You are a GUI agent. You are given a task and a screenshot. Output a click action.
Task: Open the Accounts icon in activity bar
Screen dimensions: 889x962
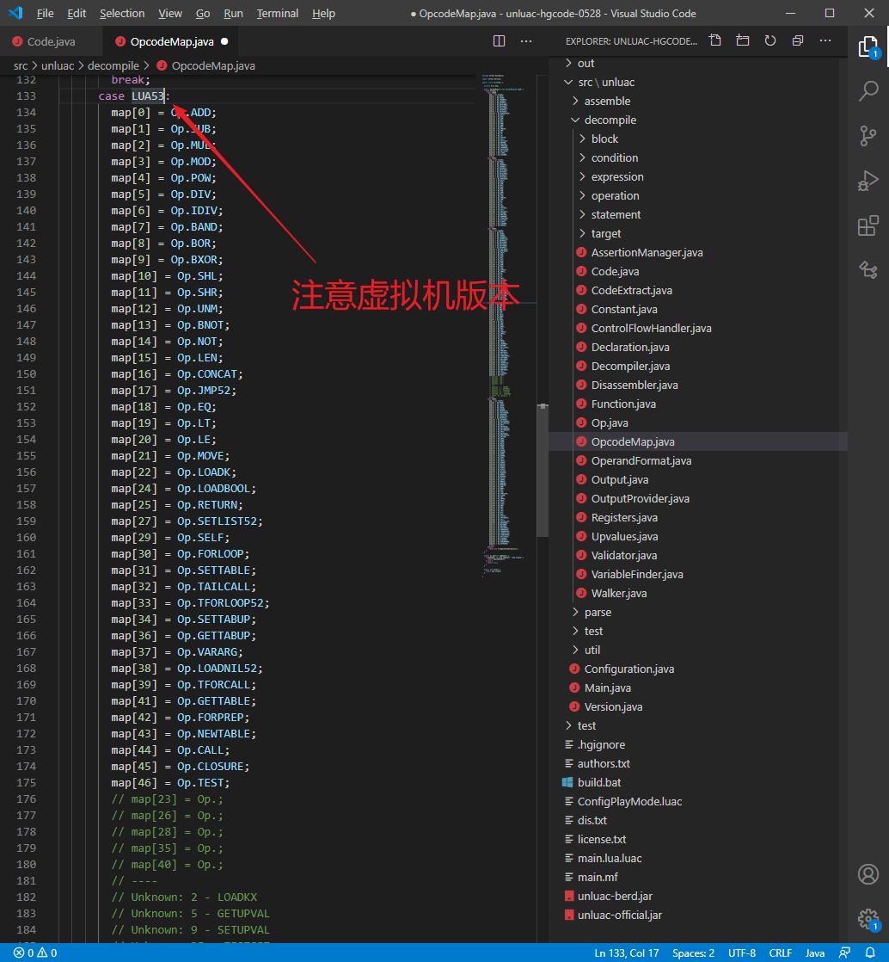868,874
